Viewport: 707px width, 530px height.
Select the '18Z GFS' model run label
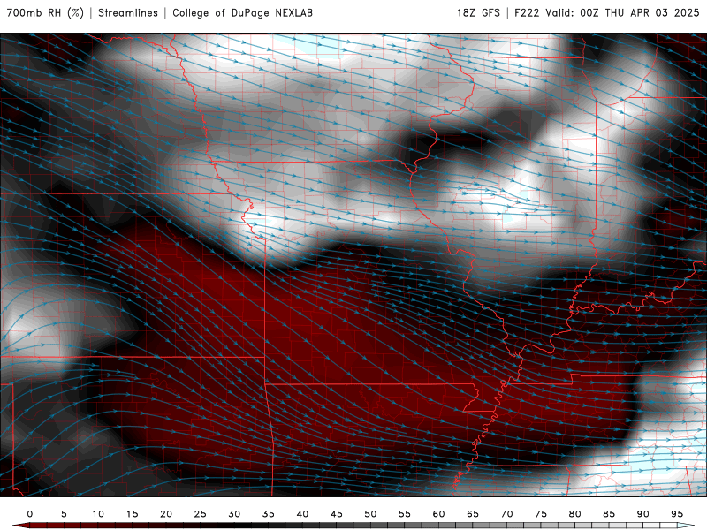pyautogui.click(x=478, y=12)
